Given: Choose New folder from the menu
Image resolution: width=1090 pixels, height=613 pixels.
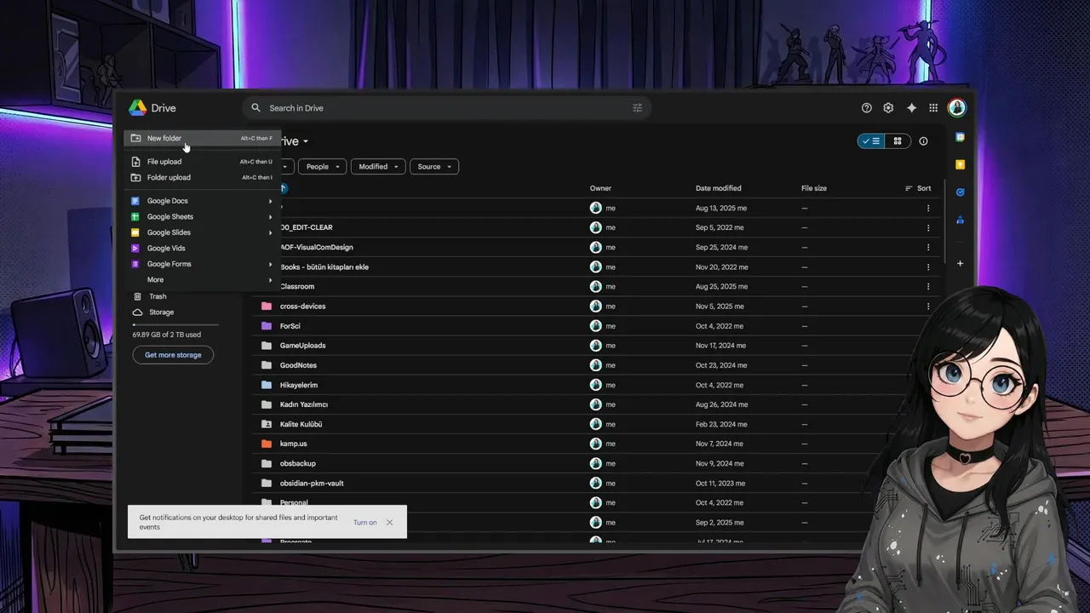Looking at the screenshot, I should coord(202,138).
